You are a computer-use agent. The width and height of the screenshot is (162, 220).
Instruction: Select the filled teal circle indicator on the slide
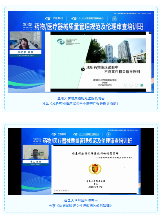[x=142, y=85]
